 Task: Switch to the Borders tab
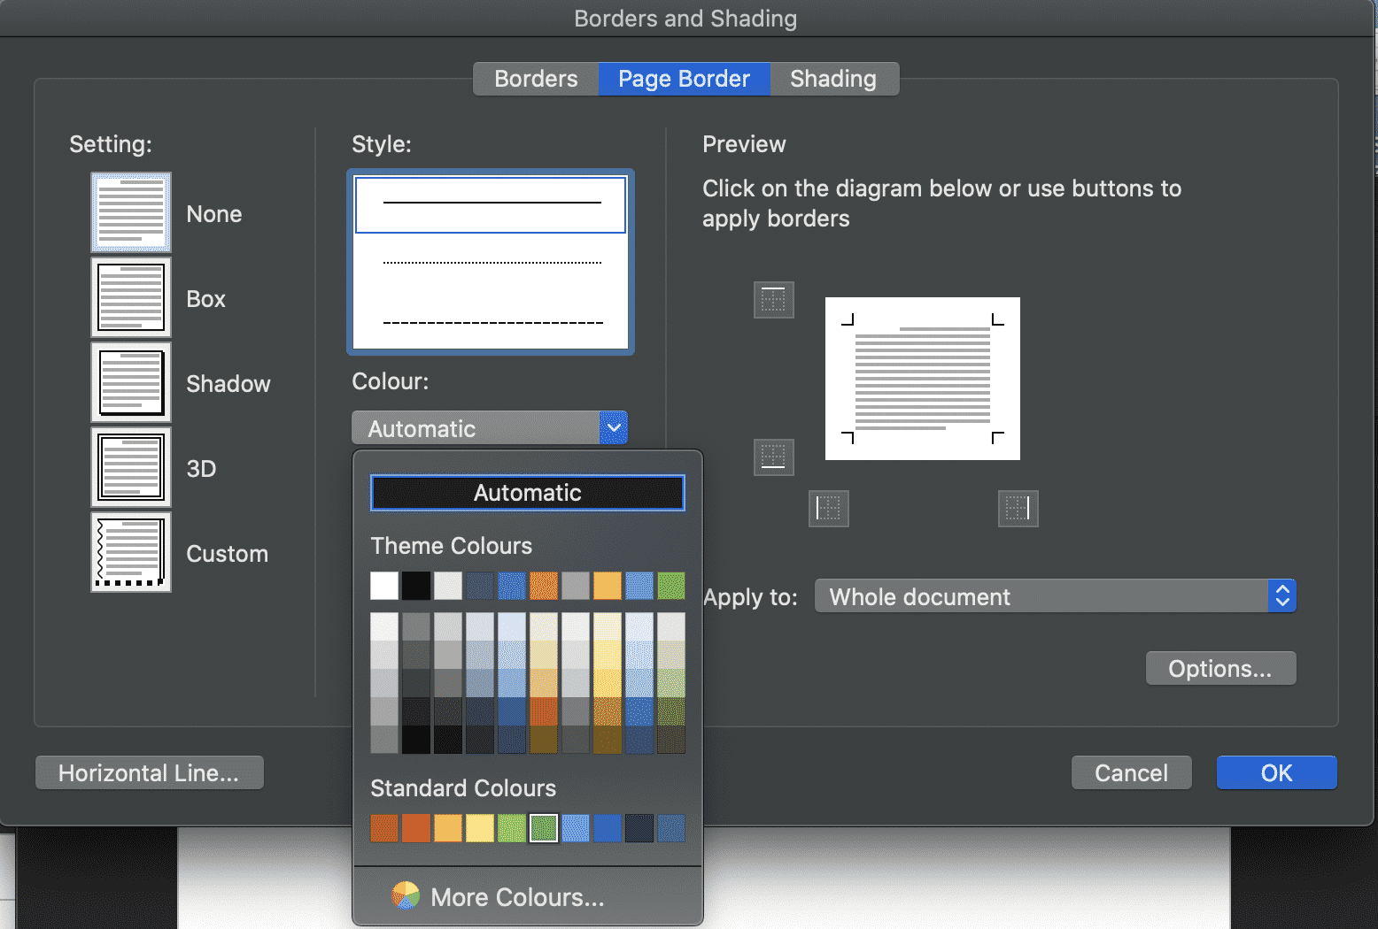point(535,79)
